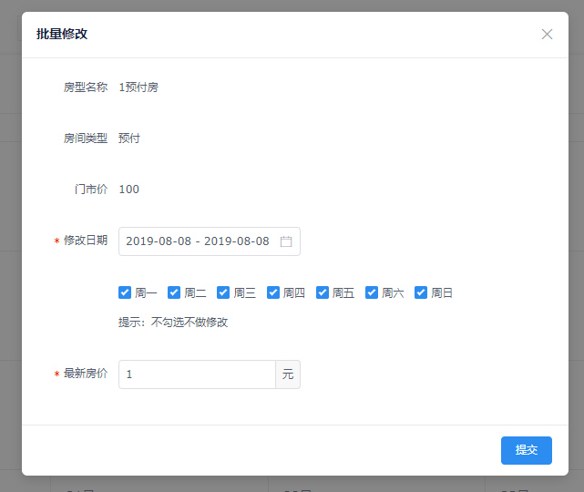
Task: Disable the 周三 checkbox
Action: point(223,292)
